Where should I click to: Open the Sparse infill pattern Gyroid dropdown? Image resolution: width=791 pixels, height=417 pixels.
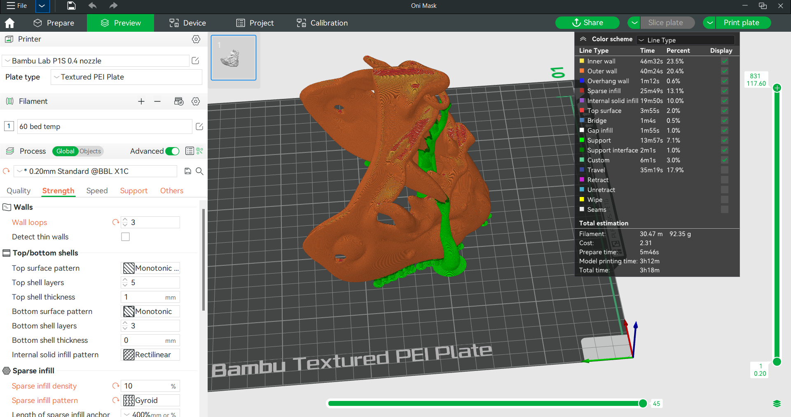coord(150,401)
